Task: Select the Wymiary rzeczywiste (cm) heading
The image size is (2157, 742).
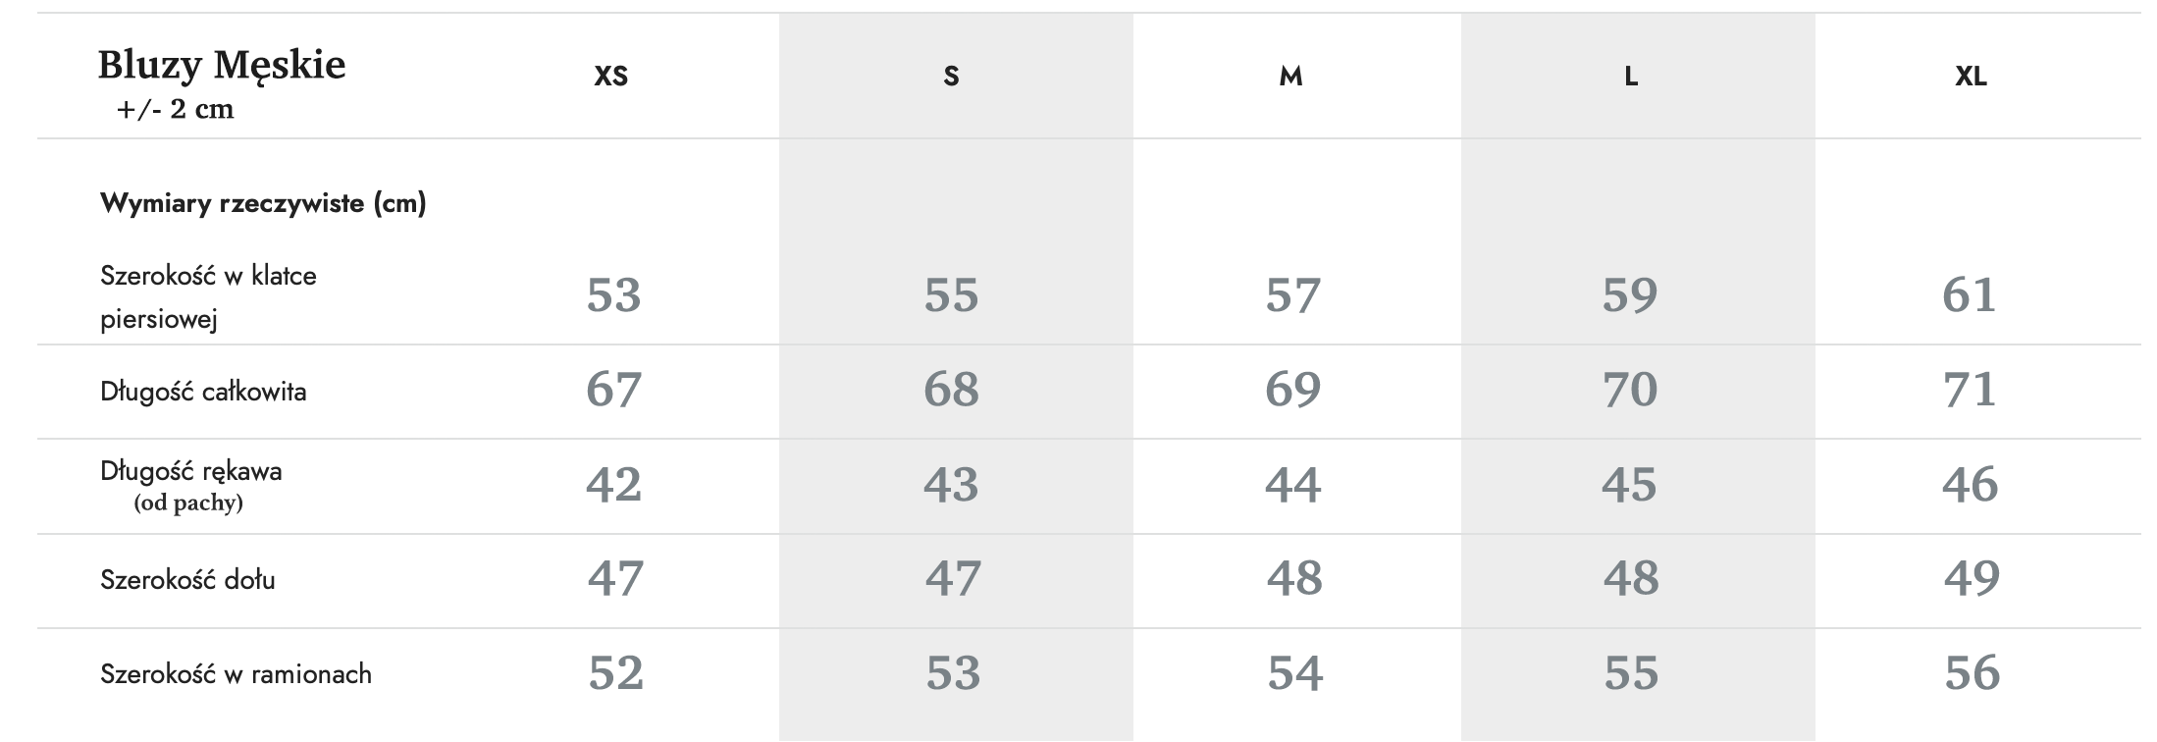Action: point(263,203)
